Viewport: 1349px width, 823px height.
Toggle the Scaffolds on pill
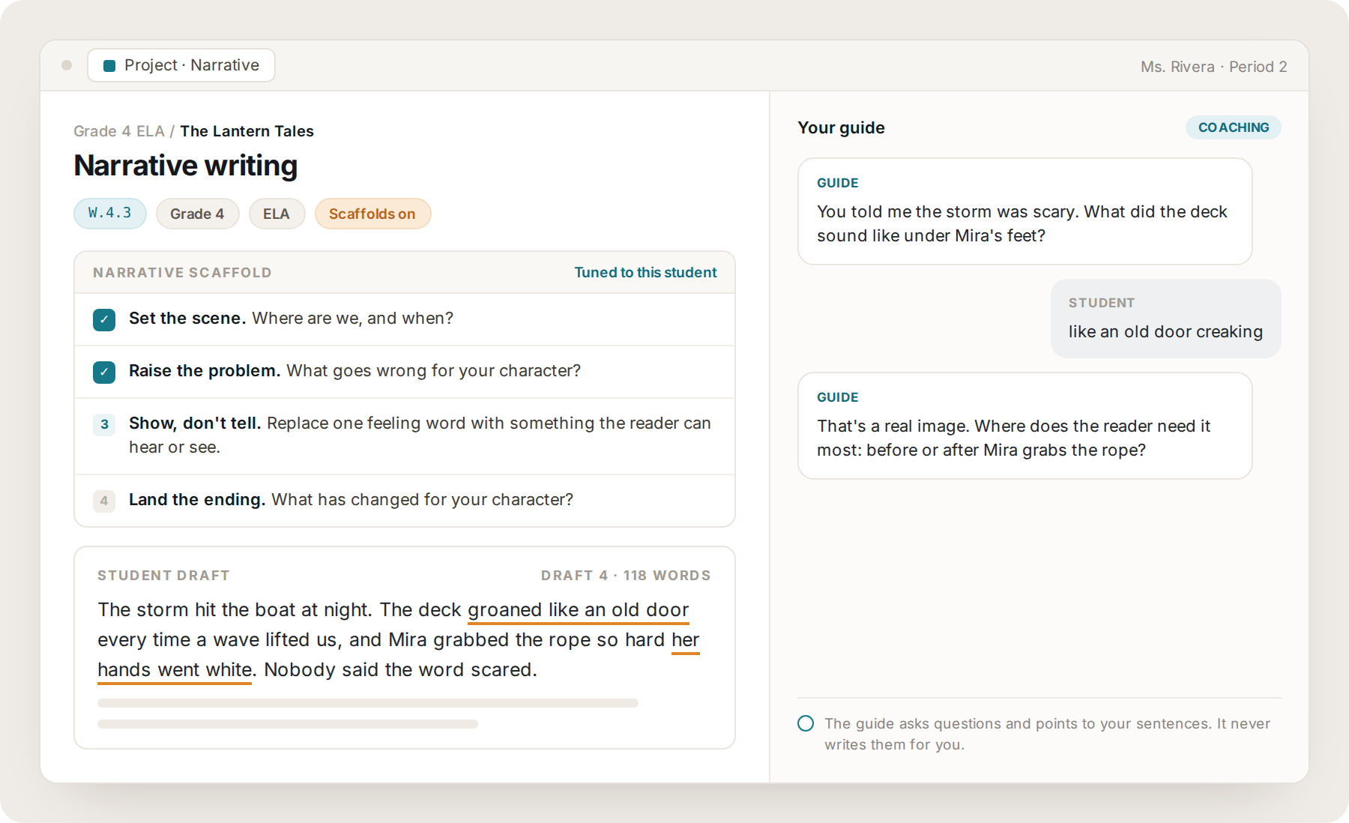click(x=372, y=214)
